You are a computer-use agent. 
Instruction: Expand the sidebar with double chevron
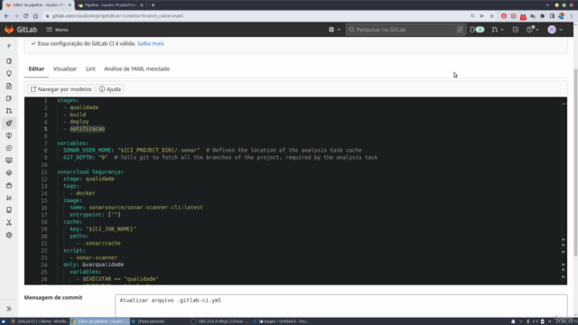click(x=9, y=309)
